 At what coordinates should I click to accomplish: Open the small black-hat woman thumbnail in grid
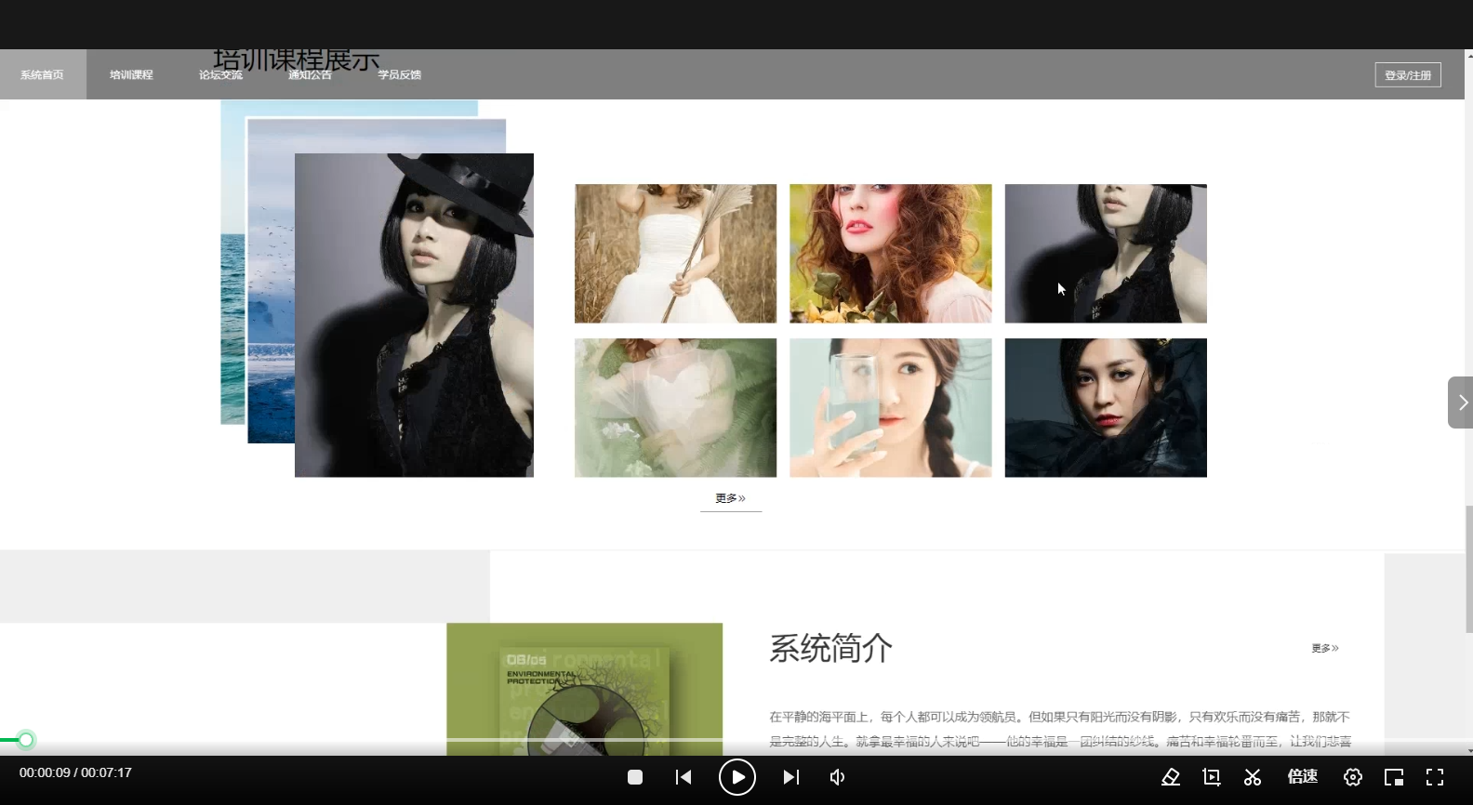click(x=1106, y=254)
